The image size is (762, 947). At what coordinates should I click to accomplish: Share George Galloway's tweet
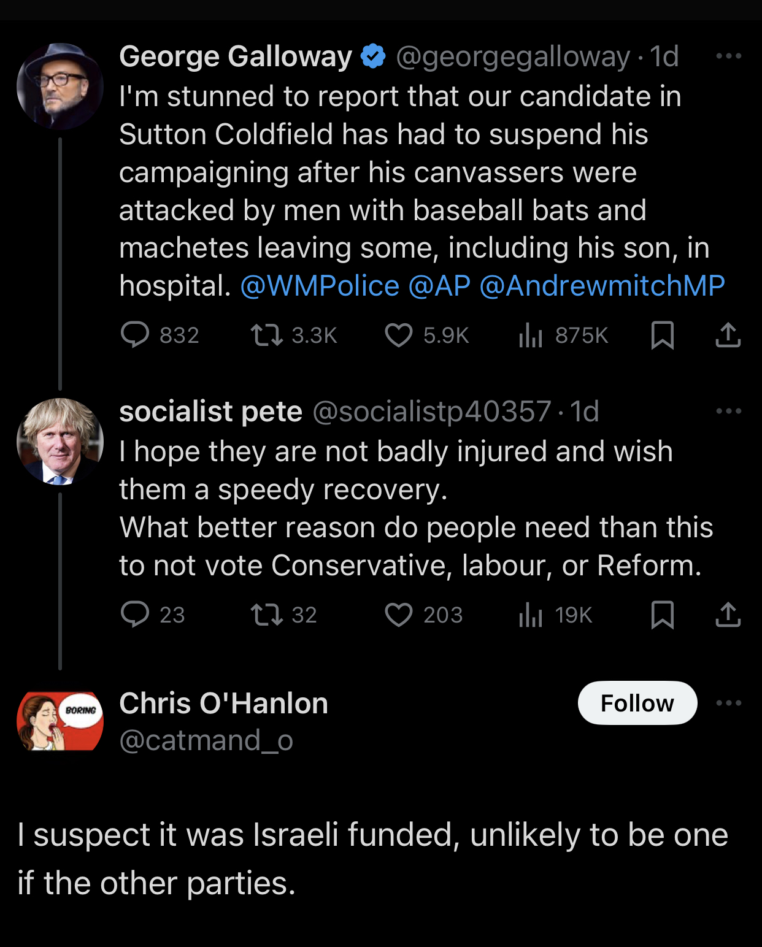(728, 335)
